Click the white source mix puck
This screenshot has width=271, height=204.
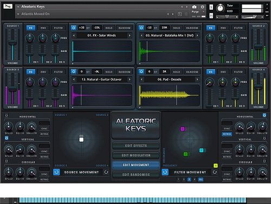pyautogui.click(x=81, y=140)
